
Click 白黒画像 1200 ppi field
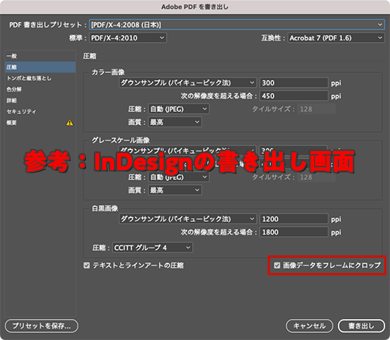point(294,219)
